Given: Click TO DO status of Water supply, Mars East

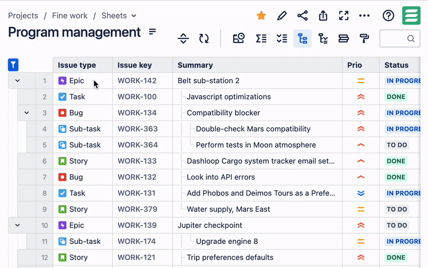Looking at the screenshot, I should pyautogui.click(x=396, y=209).
